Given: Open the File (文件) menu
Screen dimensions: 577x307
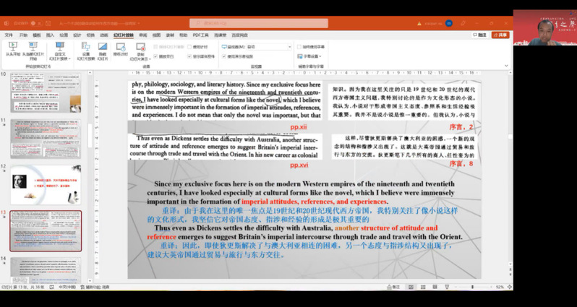Looking at the screenshot, I should 9,35.
